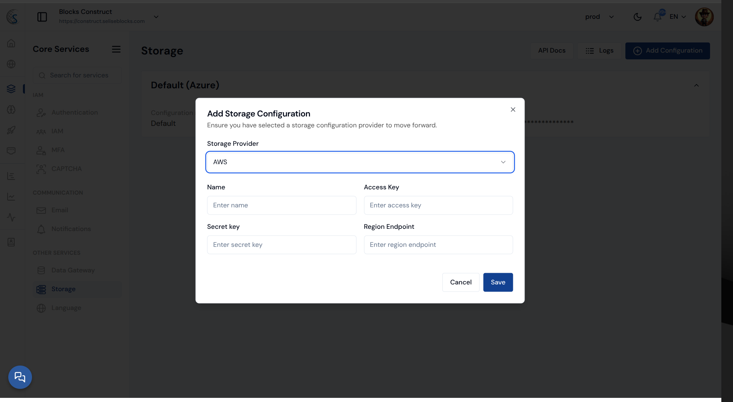Viewport: 733px width, 402px height.
Task: Open the EN language selector
Action: [678, 17]
